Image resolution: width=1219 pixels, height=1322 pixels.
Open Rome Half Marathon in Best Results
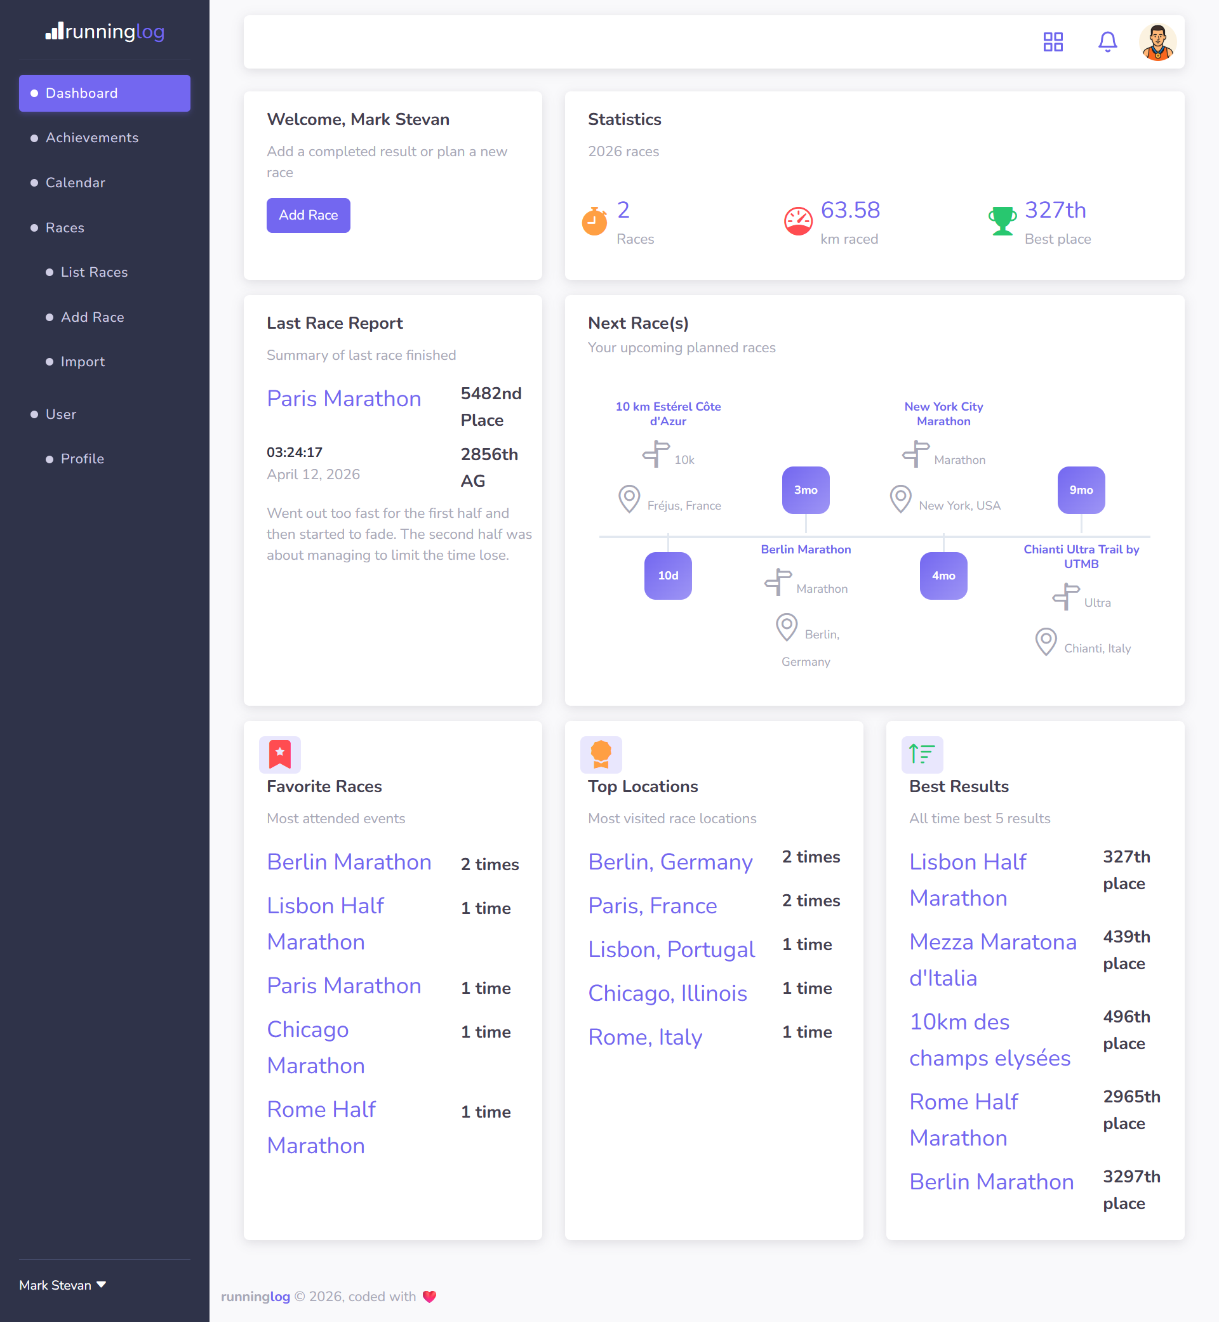coord(964,1120)
